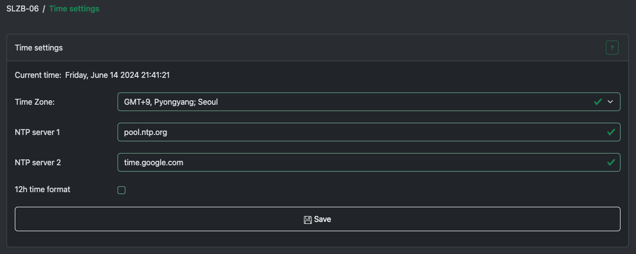
Task: Go to SLZB-06 breadcrumb
Action: [23, 9]
